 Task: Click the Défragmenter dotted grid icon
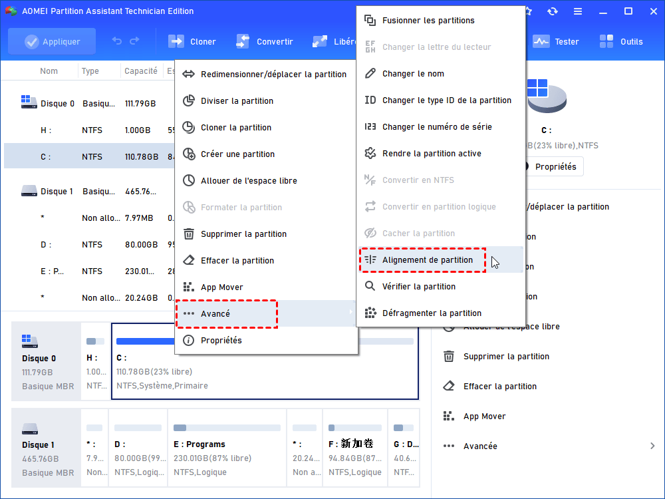370,313
